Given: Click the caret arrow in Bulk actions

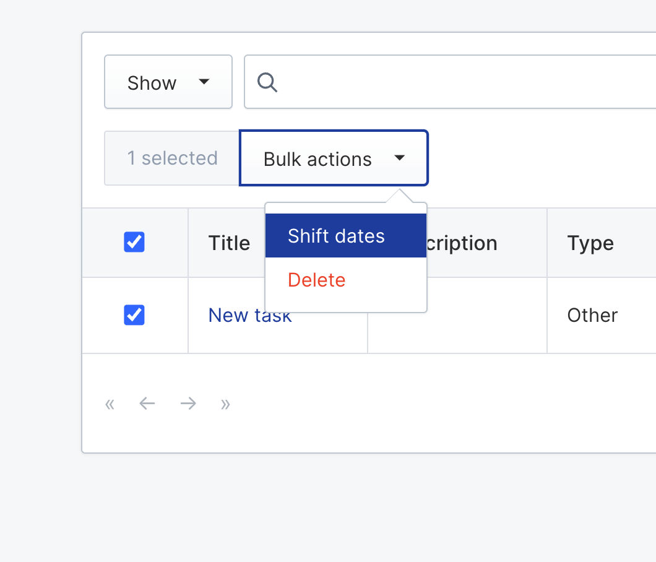Looking at the screenshot, I should tap(400, 158).
